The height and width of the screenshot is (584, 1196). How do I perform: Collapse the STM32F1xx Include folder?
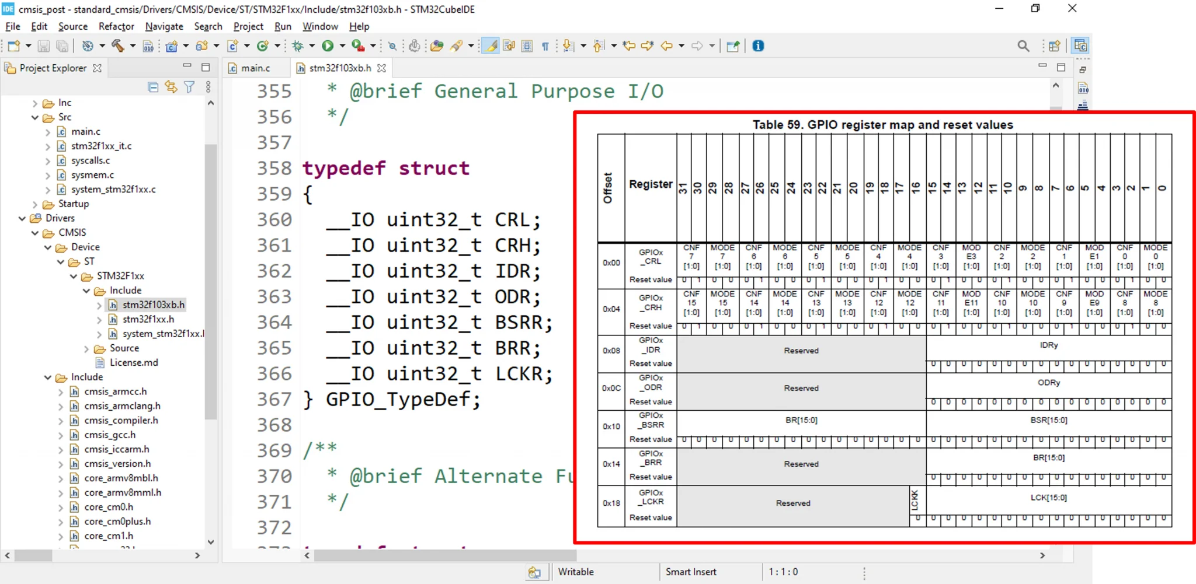point(86,290)
